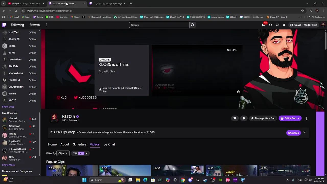Collapse followed channels with Show Less
The height and width of the screenshot is (184, 327).
pyautogui.click(x=8, y=107)
